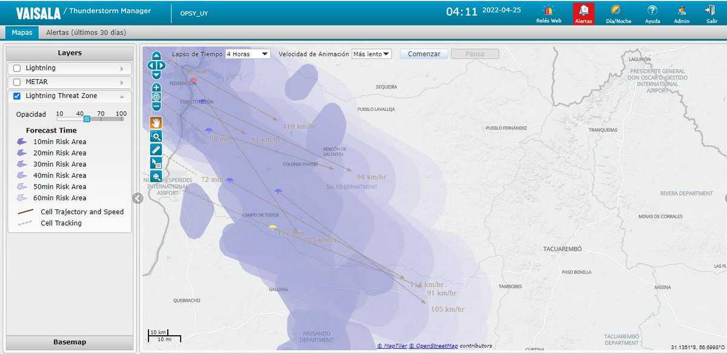Screen dimensions: 727x354
Task: Click the bottom zoom-extent magnifier tool
Action: click(x=156, y=176)
